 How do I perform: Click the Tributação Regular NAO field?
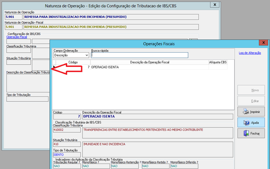[x=66, y=166]
